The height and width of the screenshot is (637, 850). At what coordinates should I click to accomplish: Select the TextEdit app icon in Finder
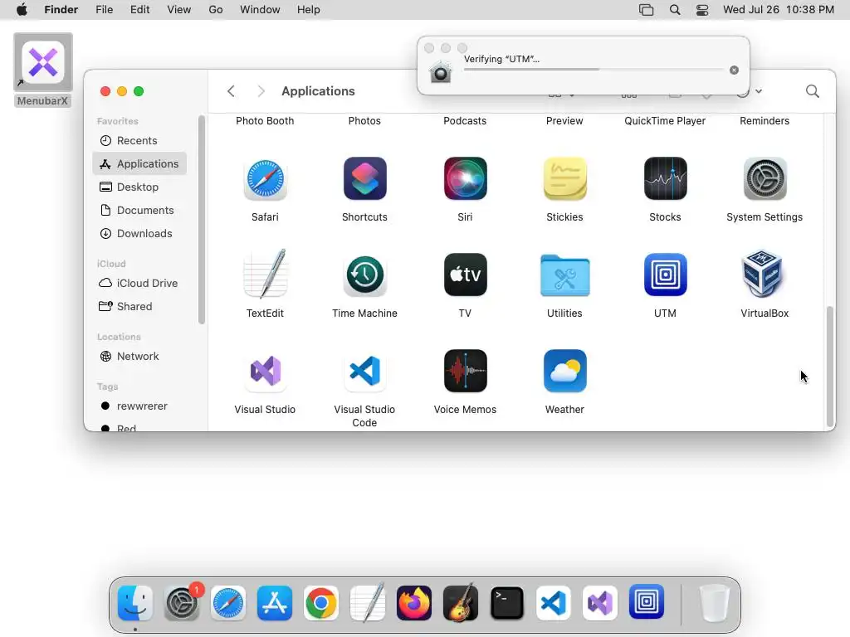click(x=265, y=274)
